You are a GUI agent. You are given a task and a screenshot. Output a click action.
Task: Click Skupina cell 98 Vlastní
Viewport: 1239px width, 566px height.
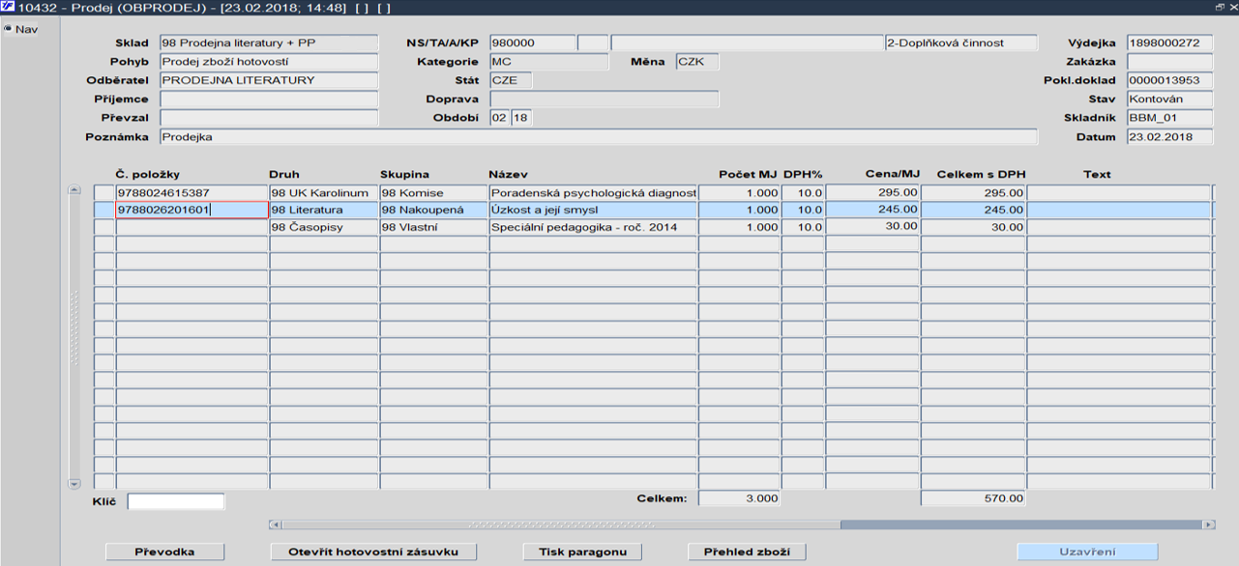click(433, 227)
